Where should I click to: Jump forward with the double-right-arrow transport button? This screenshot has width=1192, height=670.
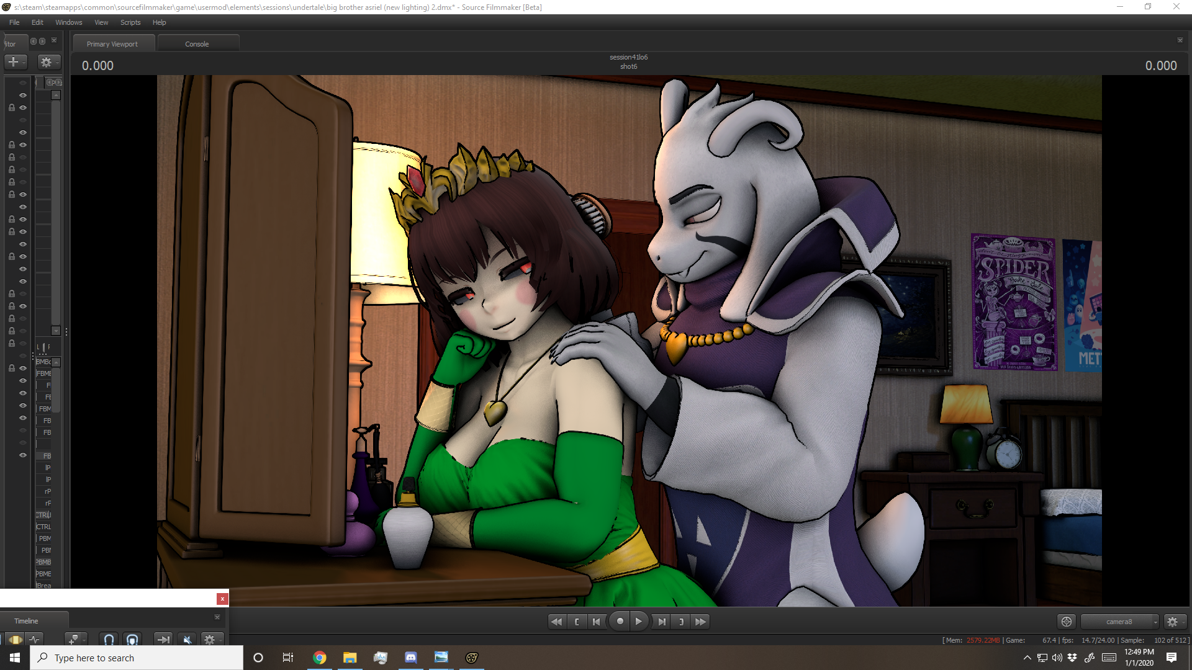pyautogui.click(x=700, y=622)
